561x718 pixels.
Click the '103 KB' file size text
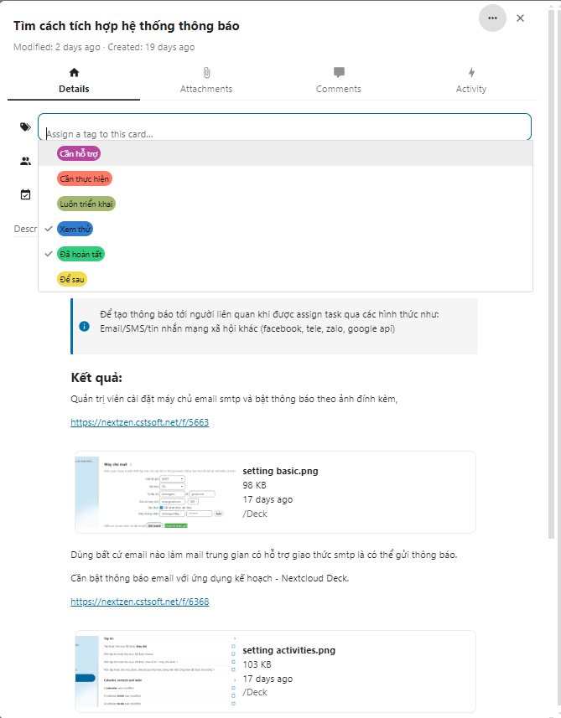coord(257,664)
